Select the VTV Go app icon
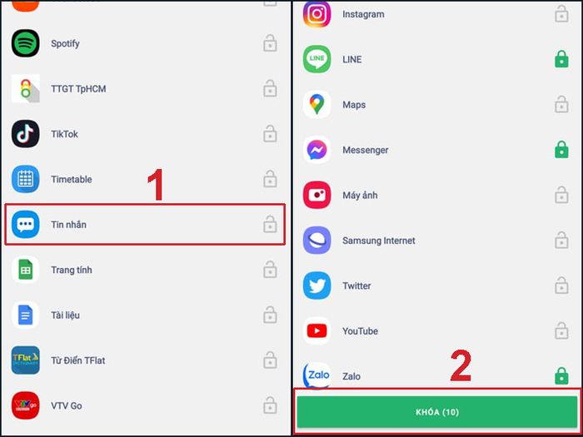583x437 pixels. 25,405
